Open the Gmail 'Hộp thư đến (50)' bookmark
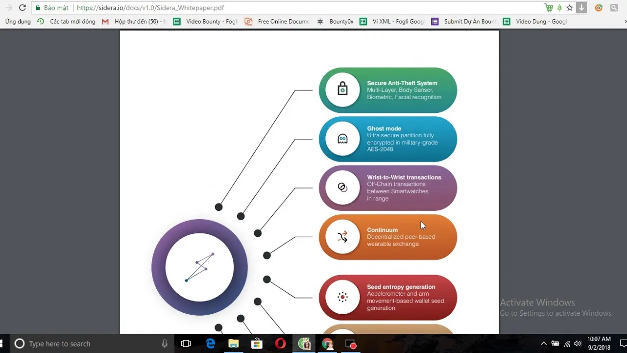 tap(134, 22)
